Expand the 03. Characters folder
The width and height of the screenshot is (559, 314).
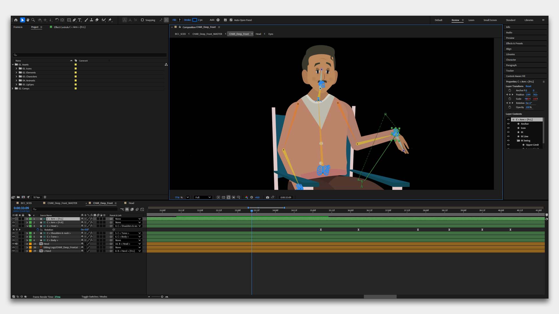[x=16, y=76]
